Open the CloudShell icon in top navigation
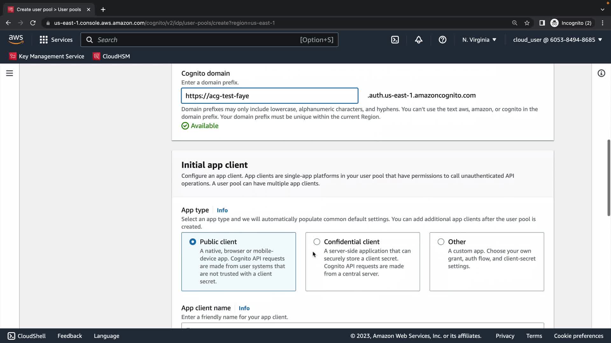Screen dimensions: 611x343 point(395,40)
